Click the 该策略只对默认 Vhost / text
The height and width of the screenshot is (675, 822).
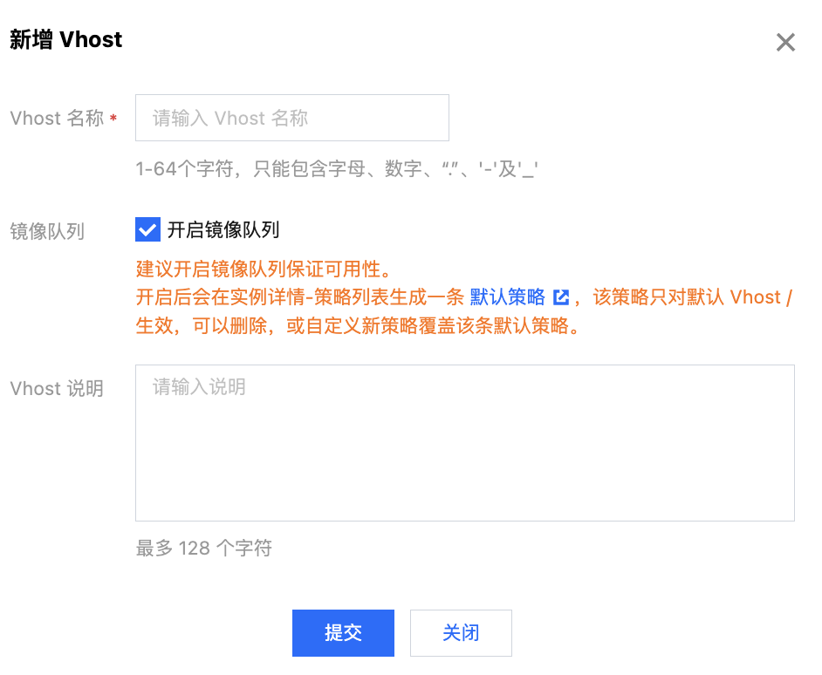coord(693,297)
